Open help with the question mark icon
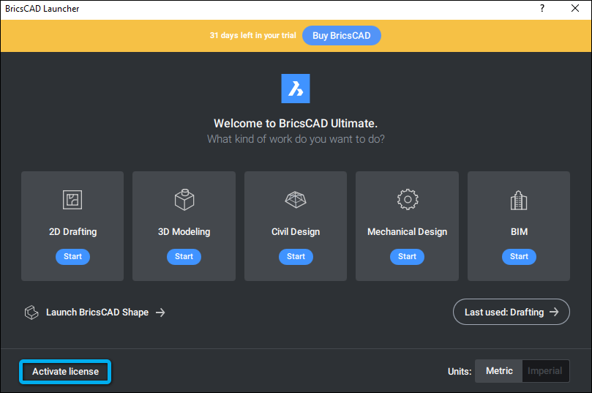 [x=542, y=8]
